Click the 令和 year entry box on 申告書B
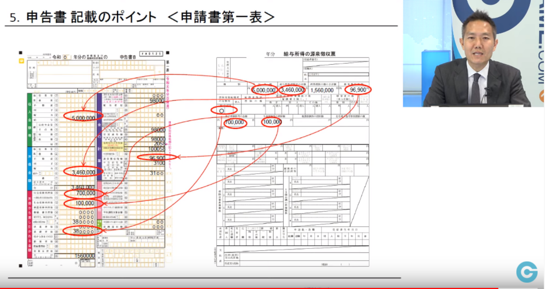This screenshot has height=289, width=545. tap(67, 57)
